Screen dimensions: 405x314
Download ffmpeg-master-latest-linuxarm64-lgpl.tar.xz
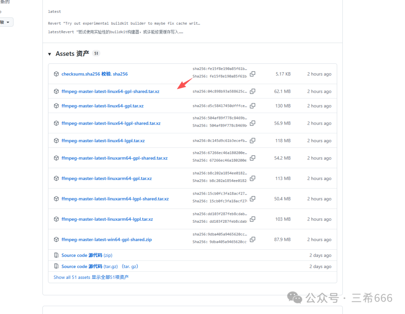tap(107, 219)
